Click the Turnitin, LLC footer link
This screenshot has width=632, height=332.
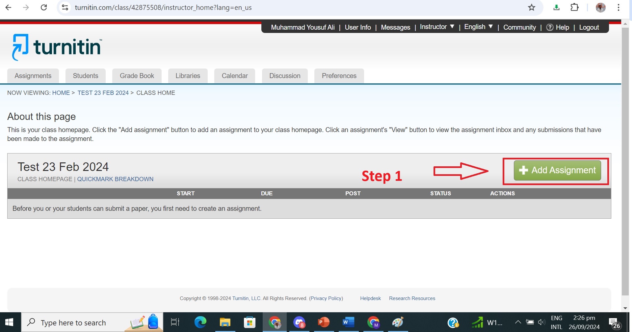point(246,298)
